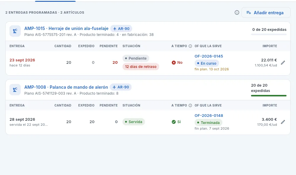The image size is (296, 175).
Task: Open the info icon beside Añadir entrega
Action: coord(237,12)
